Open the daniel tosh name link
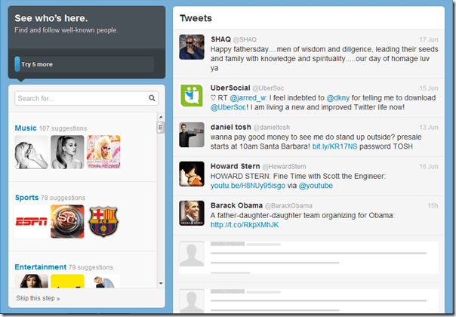This screenshot has height=317, width=456. coord(231,127)
